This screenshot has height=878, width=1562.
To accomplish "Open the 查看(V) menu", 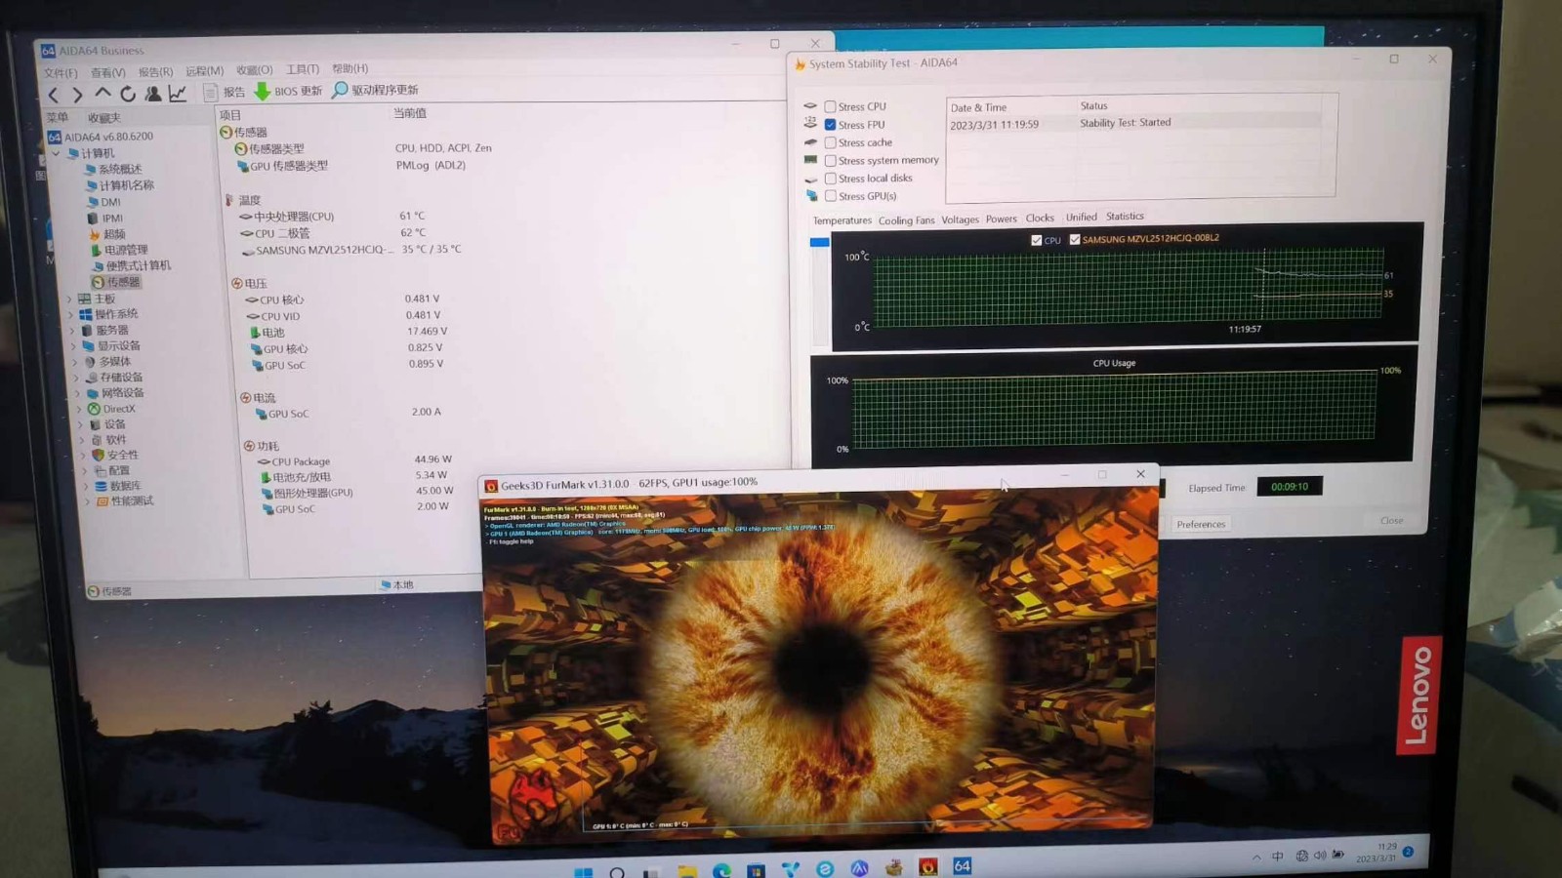I will tap(107, 72).
